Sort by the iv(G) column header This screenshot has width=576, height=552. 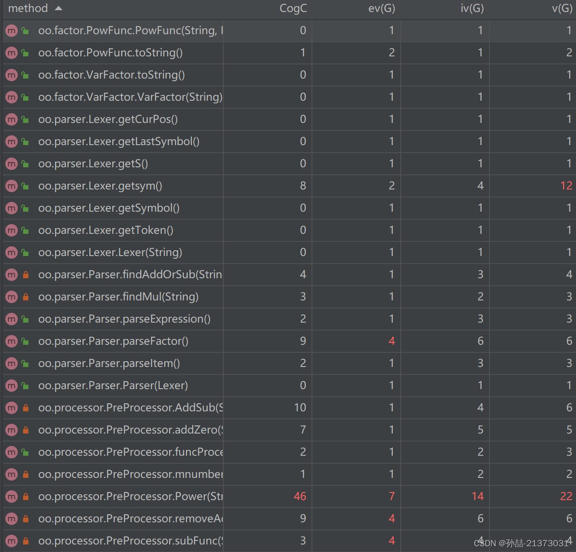pos(472,8)
